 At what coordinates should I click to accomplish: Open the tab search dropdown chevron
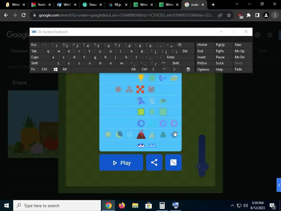coord(237,4)
